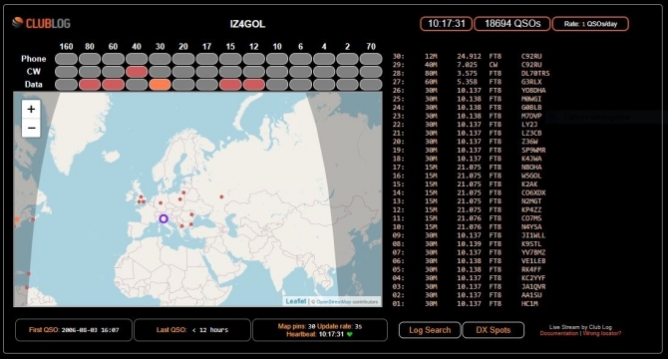Select log entry Z36W
Viewport: 668px width, 359px height.
(x=466, y=142)
